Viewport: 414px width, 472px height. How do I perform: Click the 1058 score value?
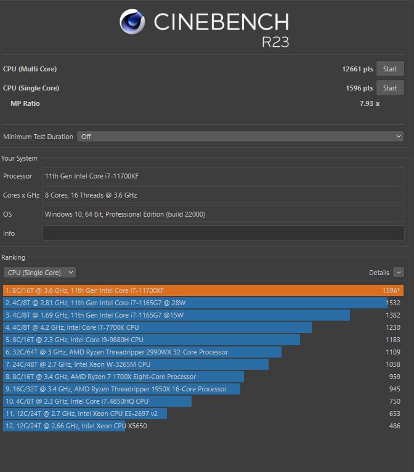coord(393,364)
